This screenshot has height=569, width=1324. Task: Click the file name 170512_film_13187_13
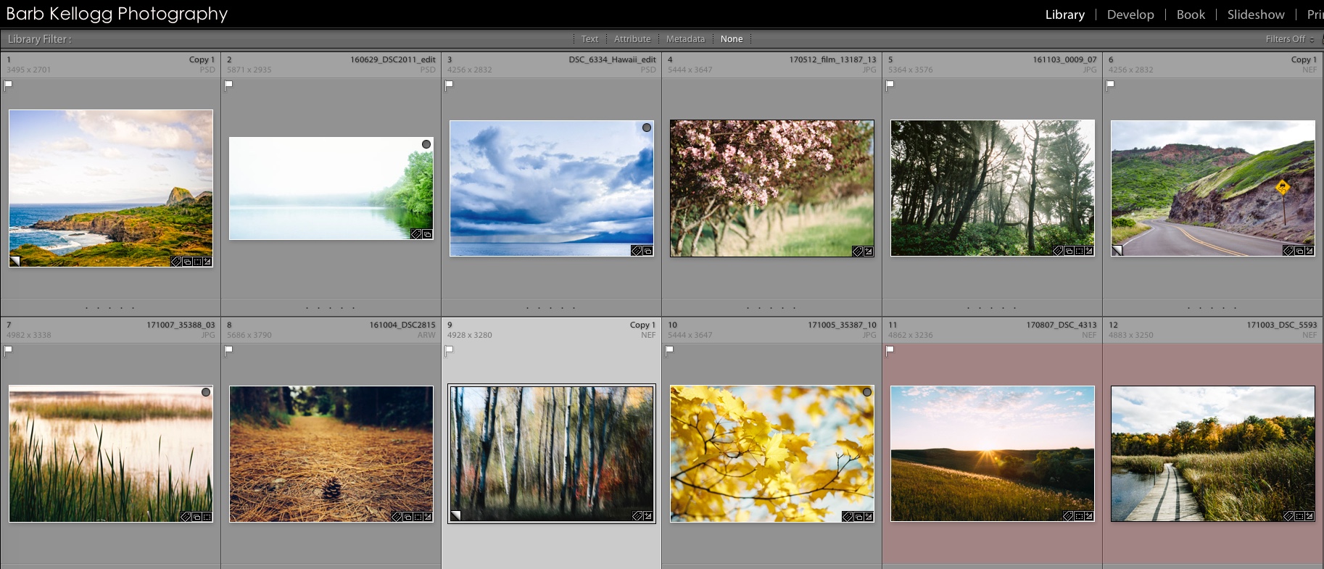(832, 59)
